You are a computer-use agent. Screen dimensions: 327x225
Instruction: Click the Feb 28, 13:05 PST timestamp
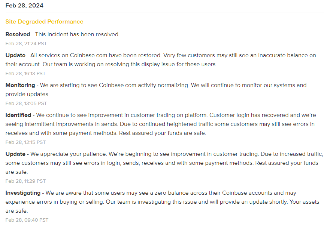tap(26, 104)
